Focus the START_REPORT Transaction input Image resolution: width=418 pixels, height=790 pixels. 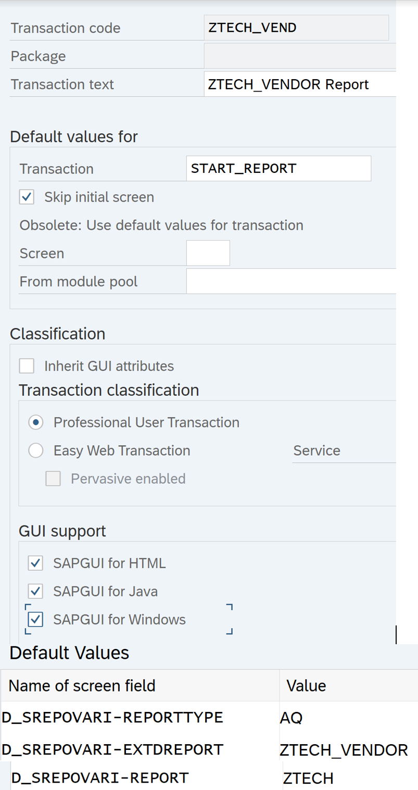[x=278, y=169]
